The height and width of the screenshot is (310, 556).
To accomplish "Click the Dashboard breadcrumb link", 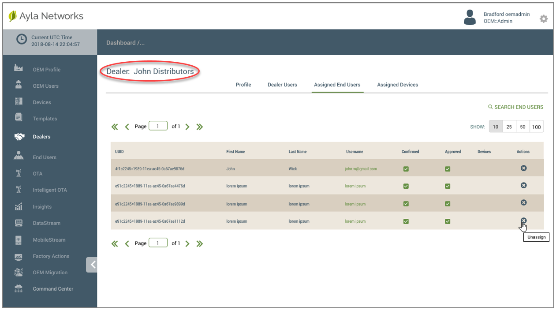I will pos(121,43).
